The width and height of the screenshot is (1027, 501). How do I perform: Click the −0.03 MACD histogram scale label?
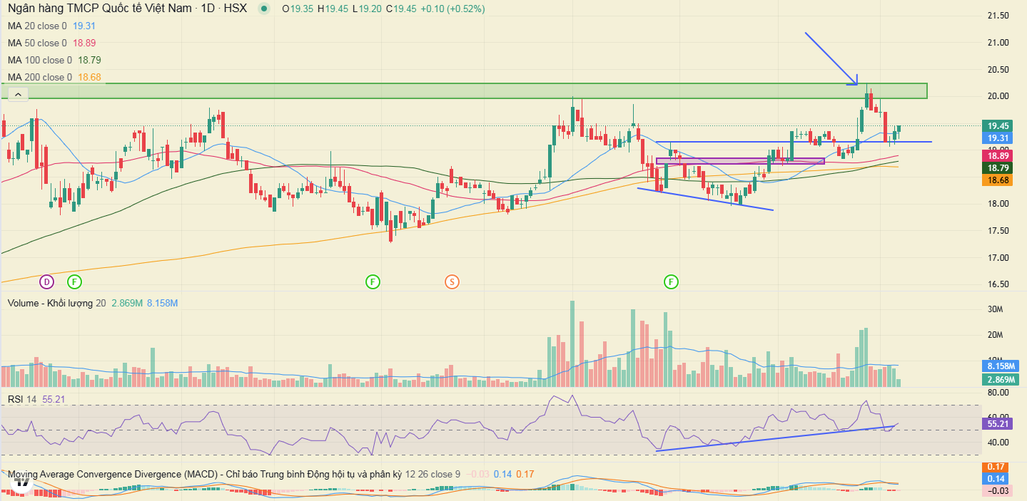[997, 491]
